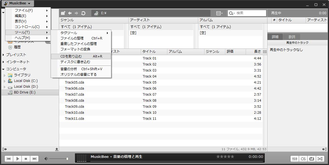This screenshot has height=165, width=329.
Task: Switch to the 詳細 tab
Action: tap(275, 37)
